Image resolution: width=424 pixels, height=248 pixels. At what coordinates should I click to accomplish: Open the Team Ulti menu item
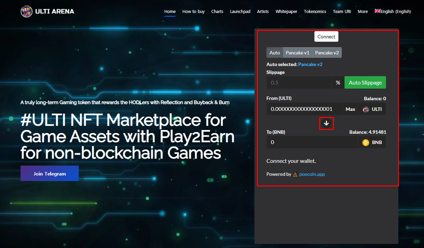342,11
